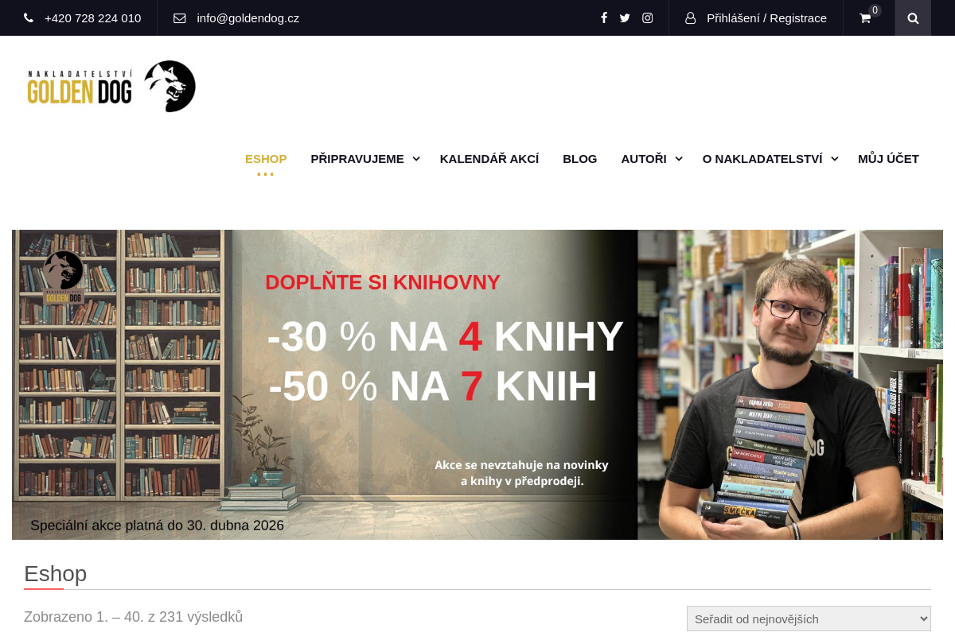Open the Instagram social icon
The image size is (955, 636).
coord(648,17)
